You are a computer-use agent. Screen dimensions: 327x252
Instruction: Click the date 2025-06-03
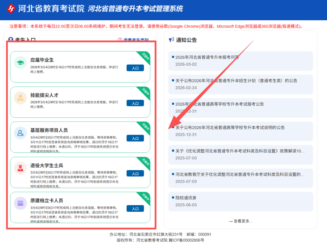(186, 205)
